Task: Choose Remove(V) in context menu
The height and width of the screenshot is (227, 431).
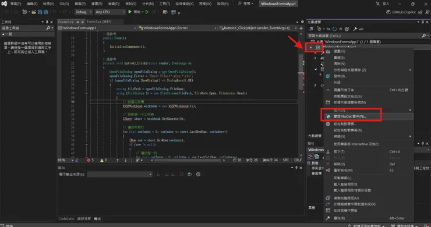Action: click(368, 164)
